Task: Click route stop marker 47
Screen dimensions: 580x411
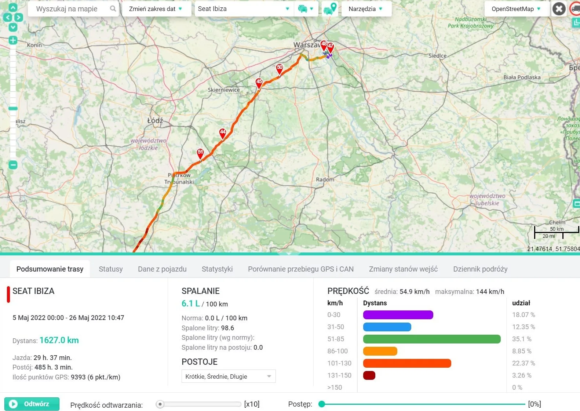Action: pos(331,48)
